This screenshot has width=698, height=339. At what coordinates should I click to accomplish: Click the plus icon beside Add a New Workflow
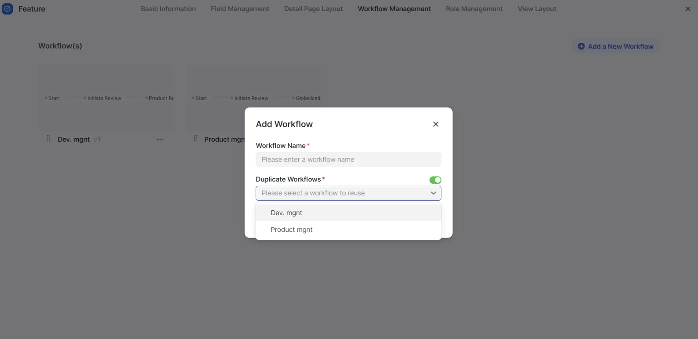tap(581, 47)
